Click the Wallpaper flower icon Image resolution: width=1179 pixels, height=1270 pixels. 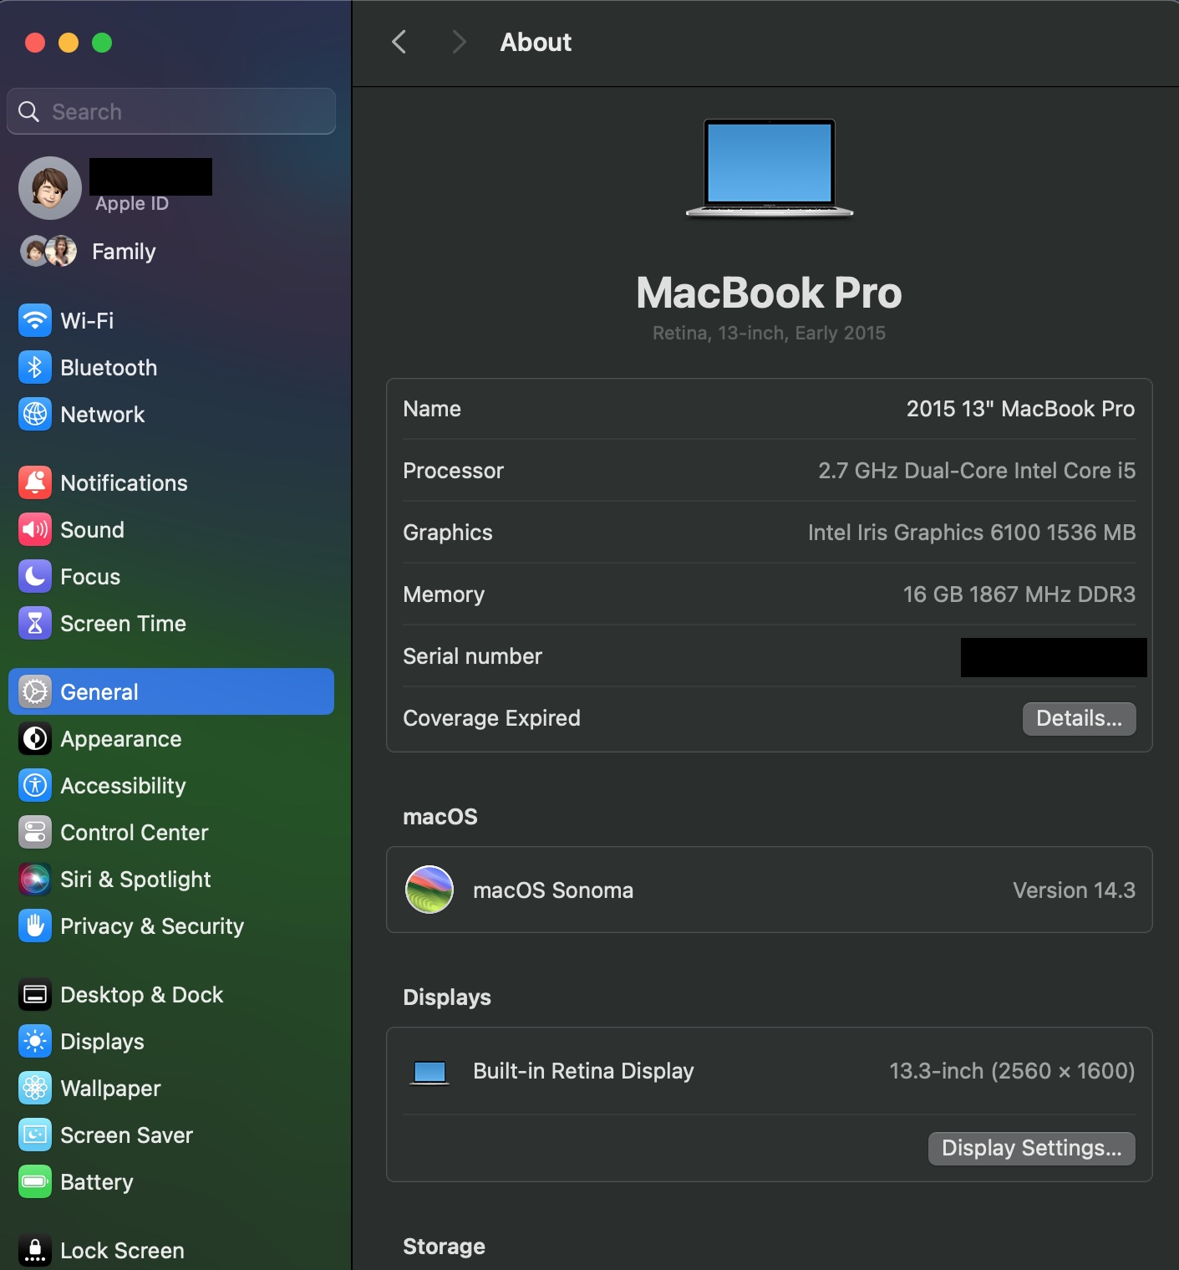(x=35, y=1088)
